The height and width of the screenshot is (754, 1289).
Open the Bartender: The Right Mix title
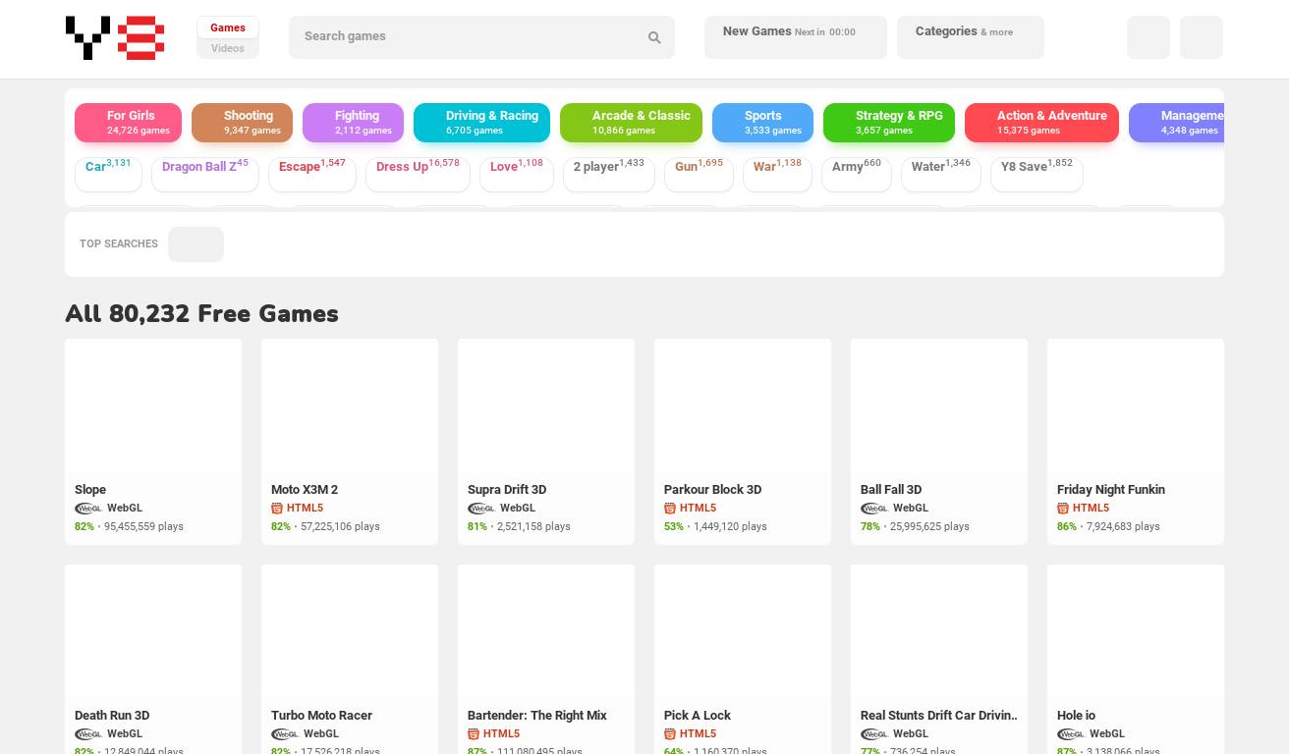tap(536, 715)
